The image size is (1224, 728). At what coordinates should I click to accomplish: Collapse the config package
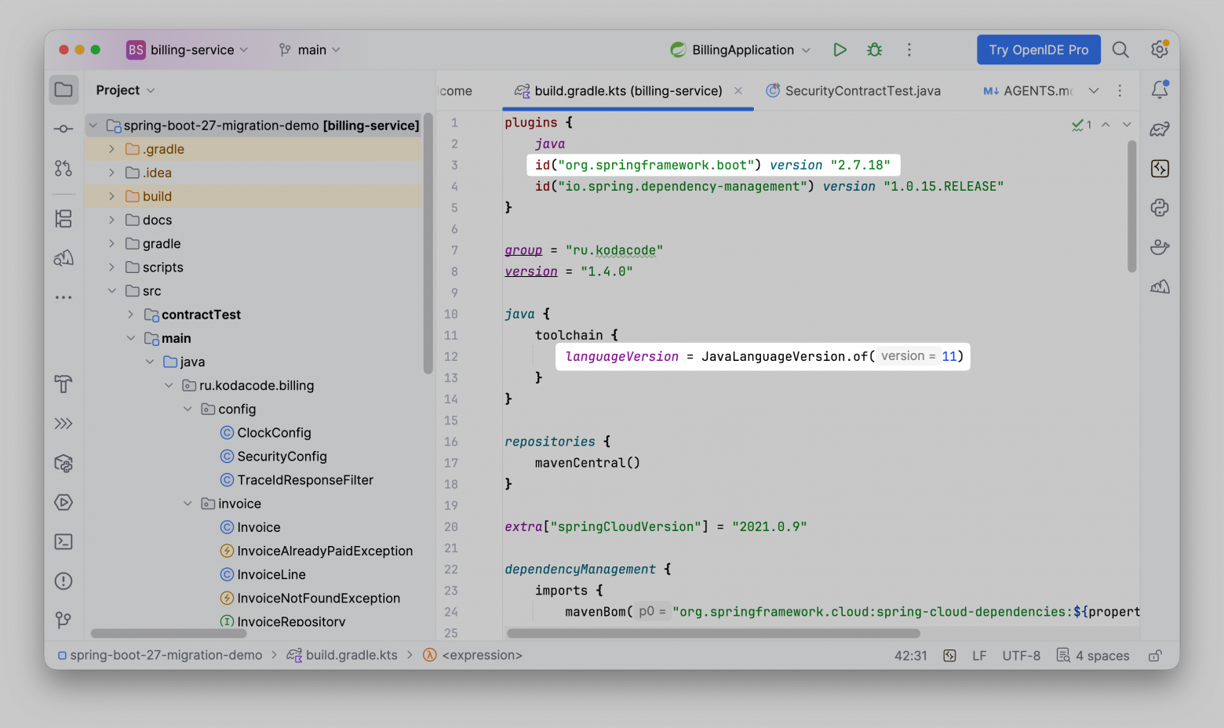[x=188, y=409]
